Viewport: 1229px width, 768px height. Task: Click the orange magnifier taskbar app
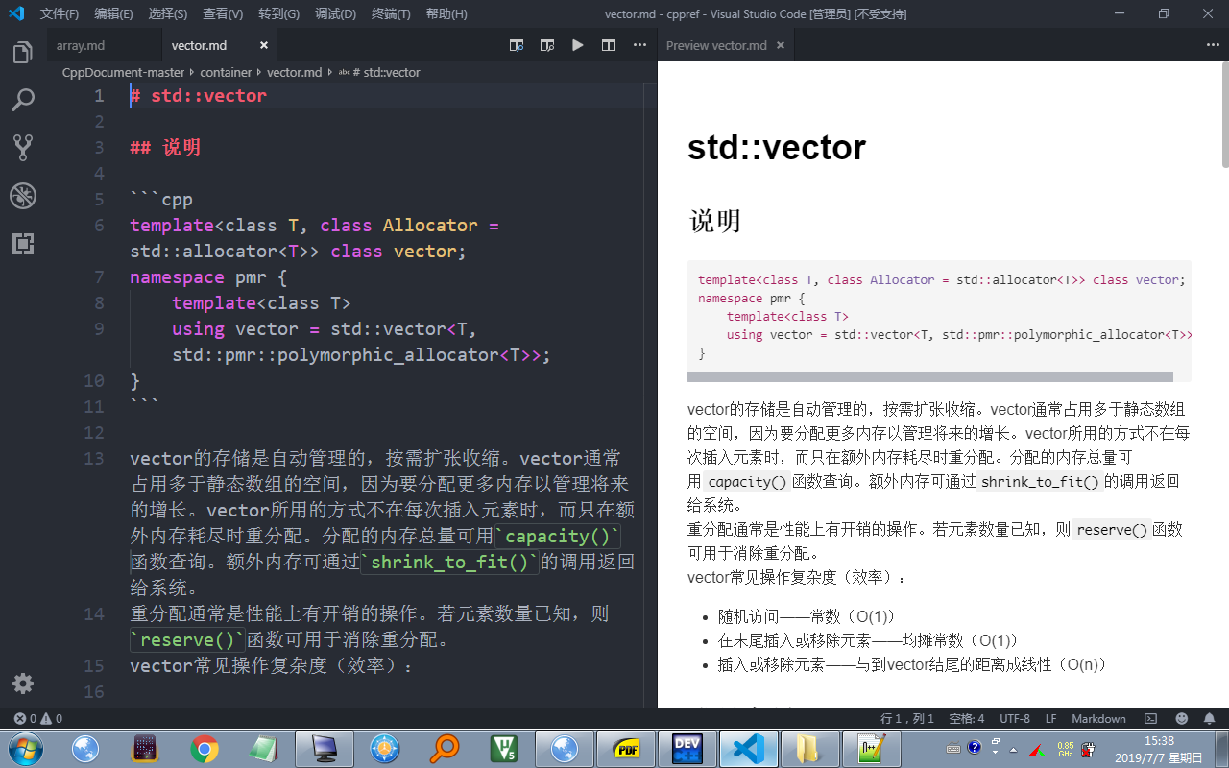point(445,748)
